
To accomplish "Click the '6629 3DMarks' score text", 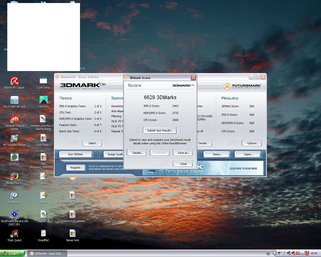I will pos(160,97).
